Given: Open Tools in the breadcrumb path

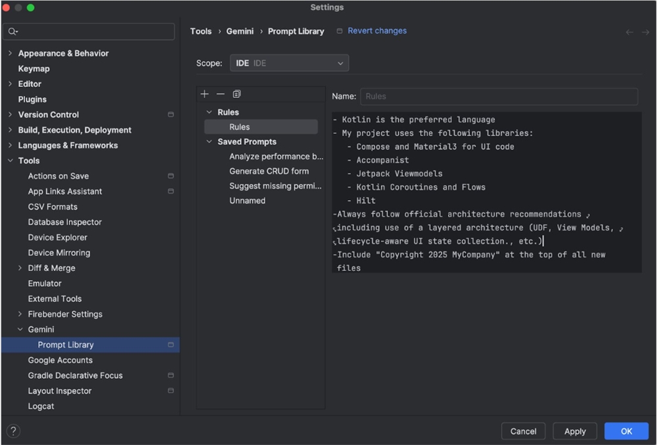Looking at the screenshot, I should pyautogui.click(x=201, y=31).
